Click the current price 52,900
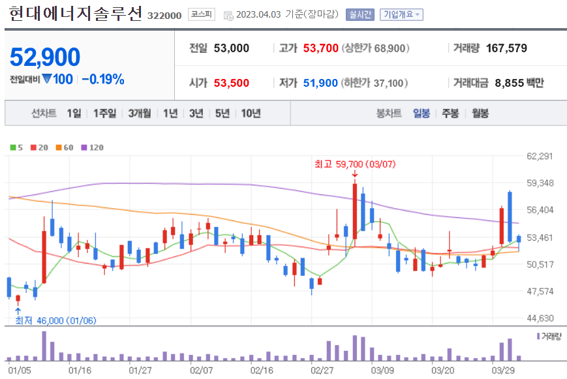The image size is (567, 379). coord(45,57)
